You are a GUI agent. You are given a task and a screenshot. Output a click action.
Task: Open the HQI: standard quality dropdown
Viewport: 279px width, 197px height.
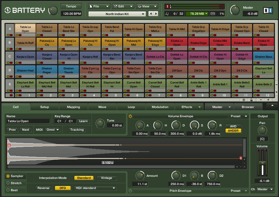[95, 188]
